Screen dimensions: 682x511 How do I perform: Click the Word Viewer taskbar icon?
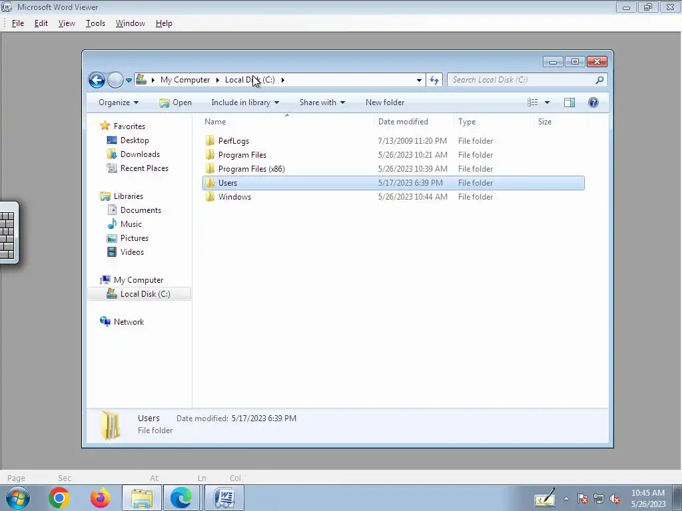[x=224, y=498]
